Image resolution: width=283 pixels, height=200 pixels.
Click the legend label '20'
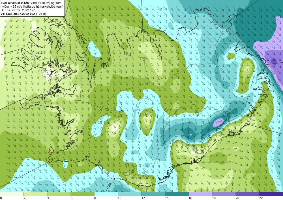(237, 198)
